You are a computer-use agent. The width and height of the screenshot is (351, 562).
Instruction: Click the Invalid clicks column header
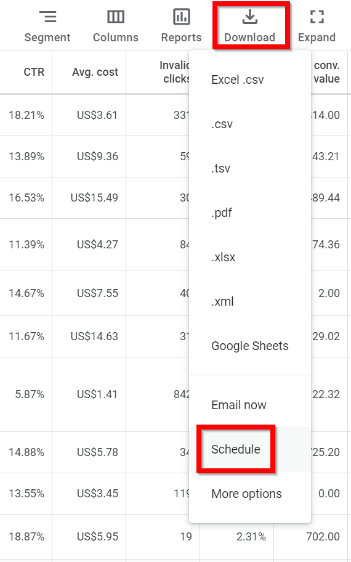click(175, 72)
